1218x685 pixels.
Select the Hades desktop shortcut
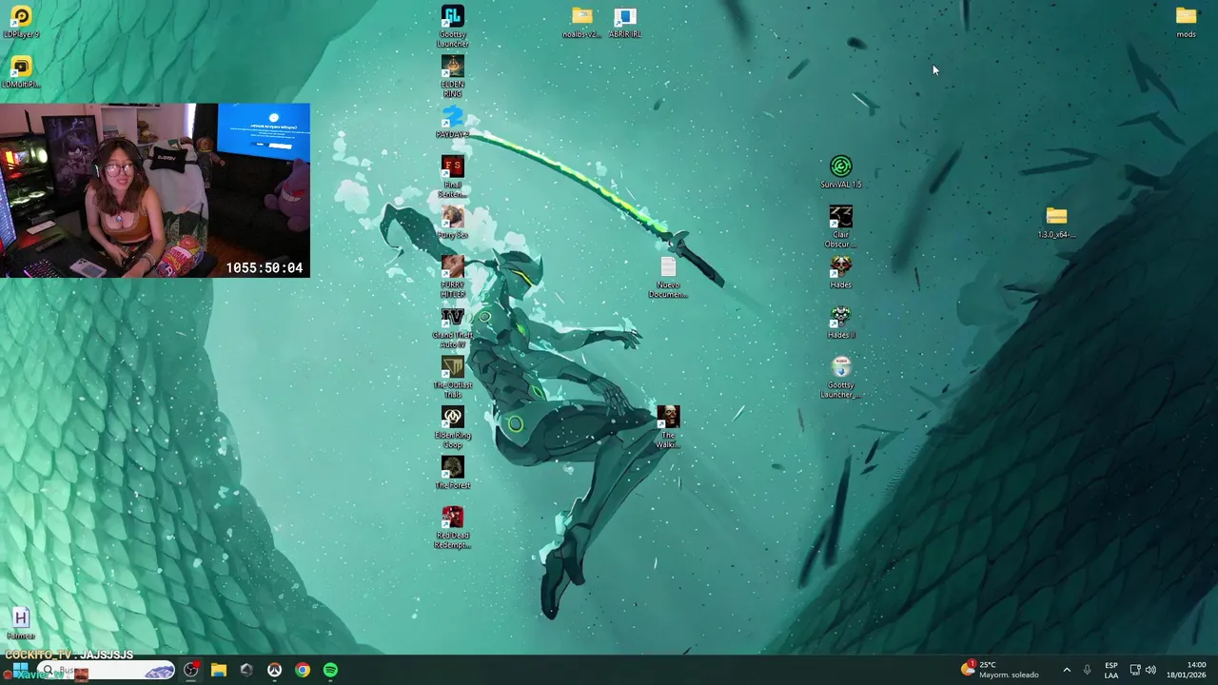[840, 273]
